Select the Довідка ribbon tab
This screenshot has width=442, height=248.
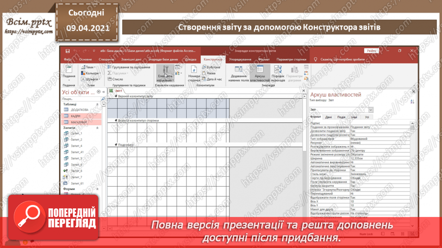191,59
